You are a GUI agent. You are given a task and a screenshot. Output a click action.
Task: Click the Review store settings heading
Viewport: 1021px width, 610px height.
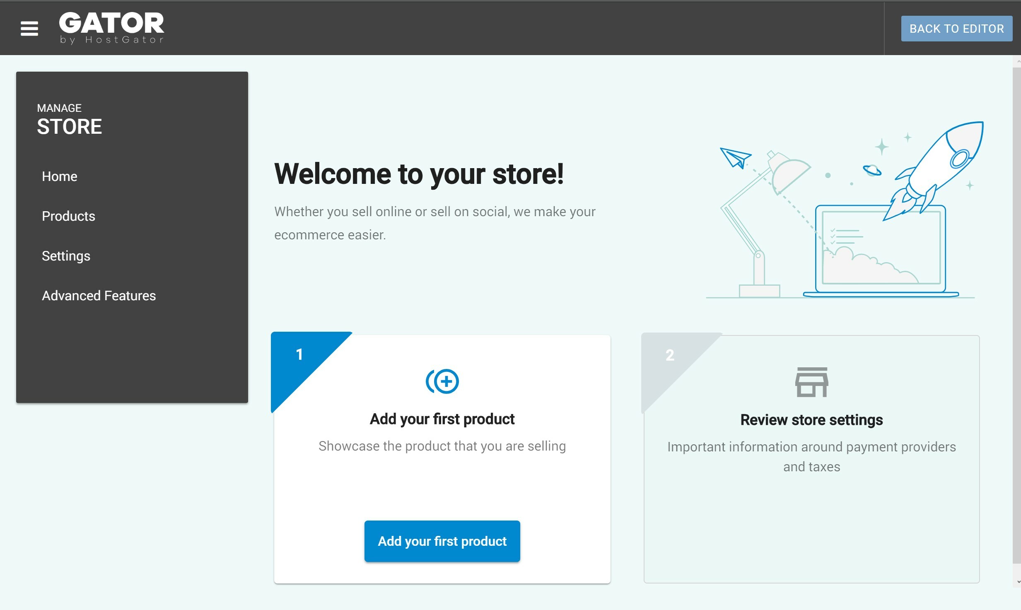(x=811, y=420)
